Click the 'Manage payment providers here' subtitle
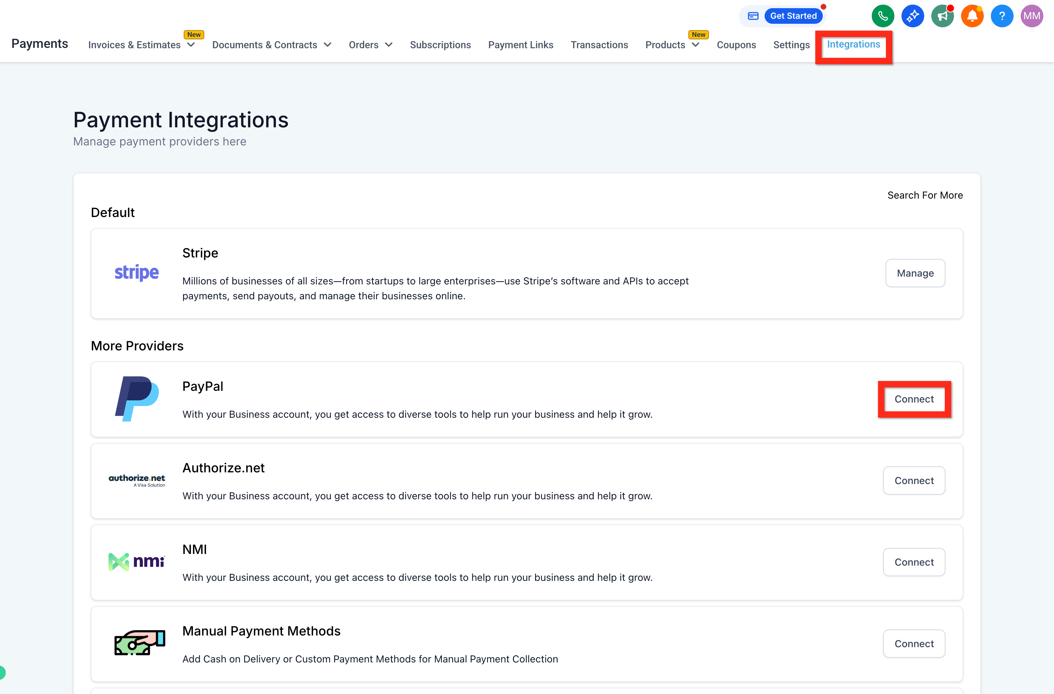This screenshot has height=694, width=1054. coord(160,142)
